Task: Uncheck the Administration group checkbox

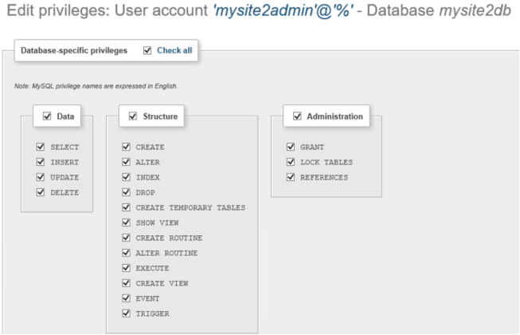Action: click(298, 116)
